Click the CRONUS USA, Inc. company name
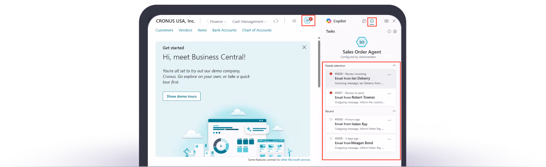Screen dimensions: 546x167 (x=175, y=21)
